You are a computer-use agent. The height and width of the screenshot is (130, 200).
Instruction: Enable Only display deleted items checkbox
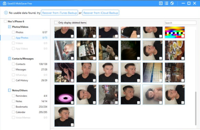[56, 23]
